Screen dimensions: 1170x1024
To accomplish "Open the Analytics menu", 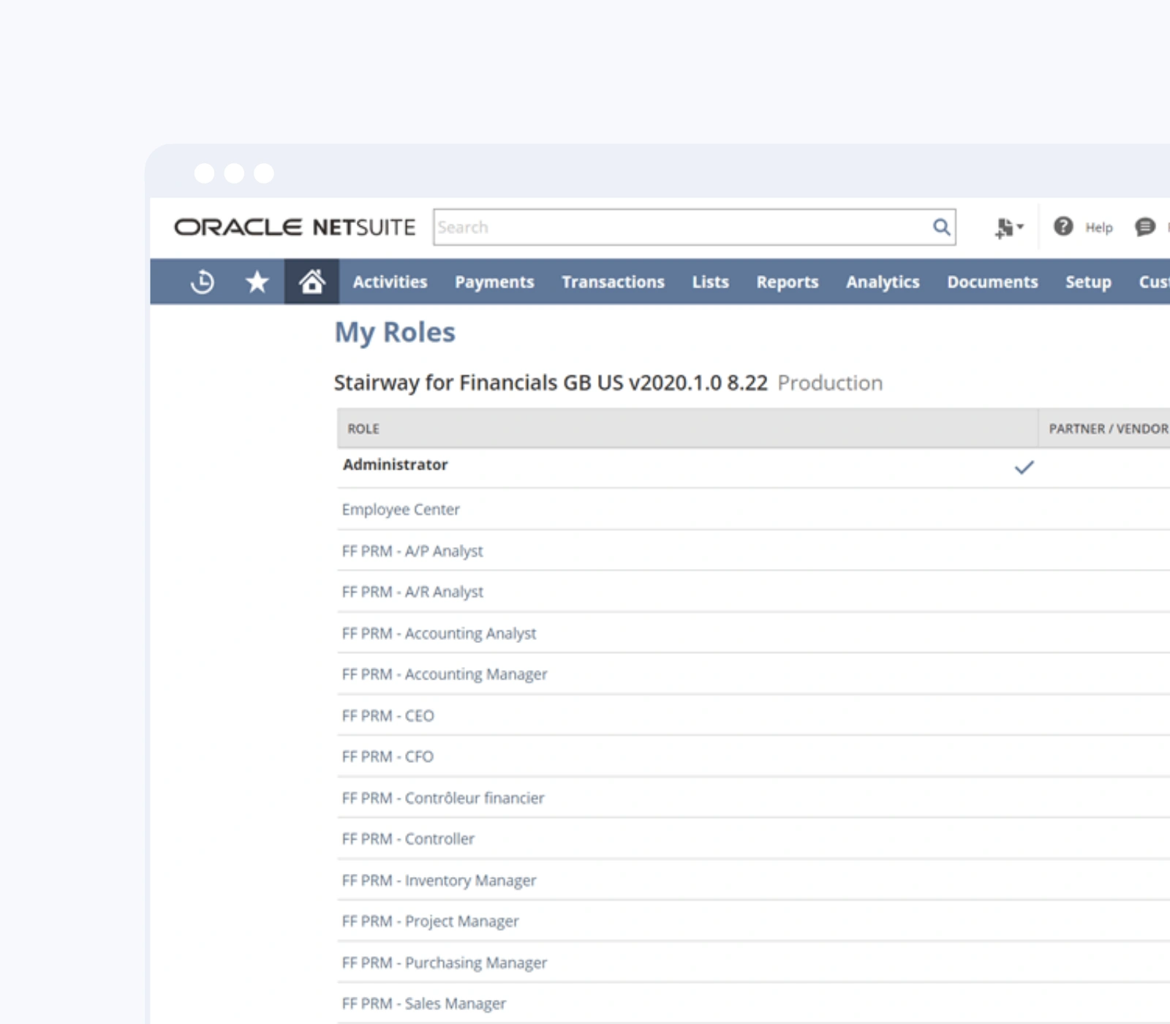I will pos(883,282).
